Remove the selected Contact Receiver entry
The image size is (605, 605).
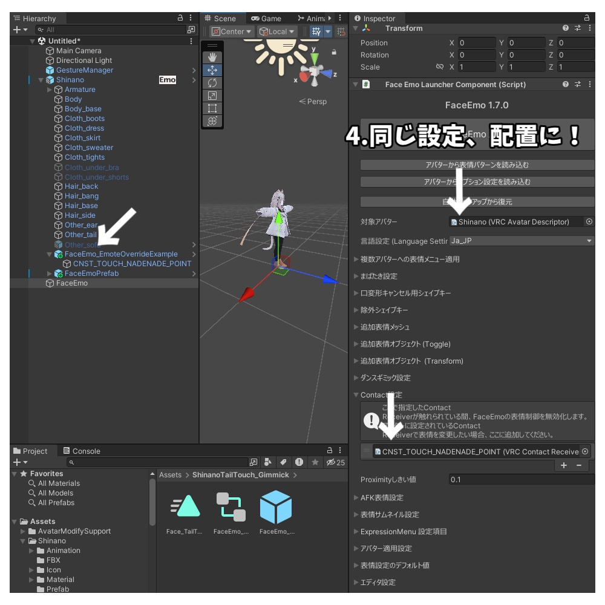click(579, 465)
